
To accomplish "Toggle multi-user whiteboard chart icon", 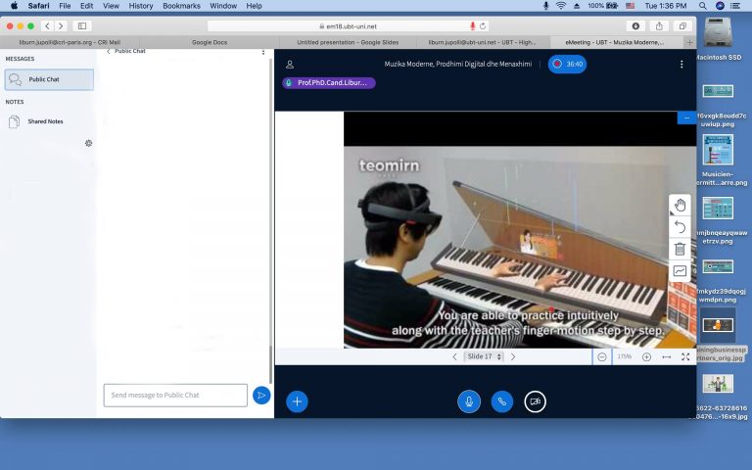I will 680,270.
